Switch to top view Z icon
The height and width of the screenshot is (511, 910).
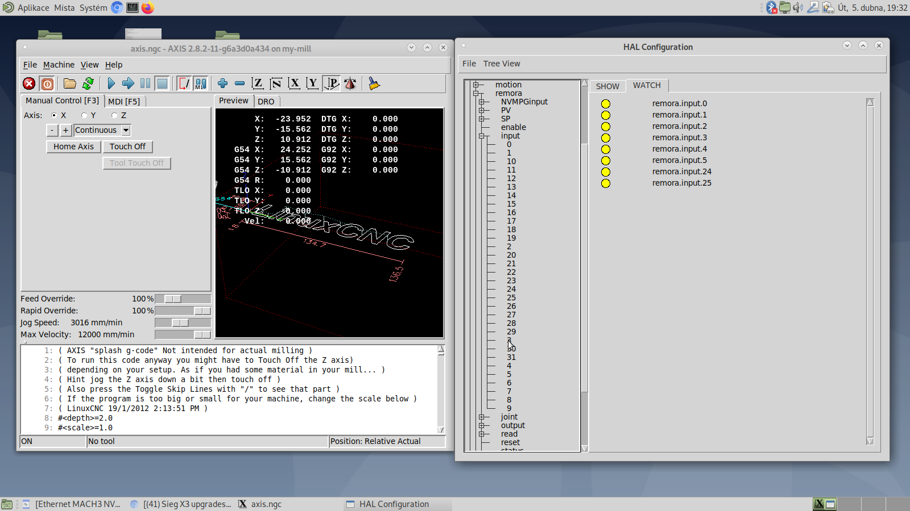pyautogui.click(x=258, y=84)
